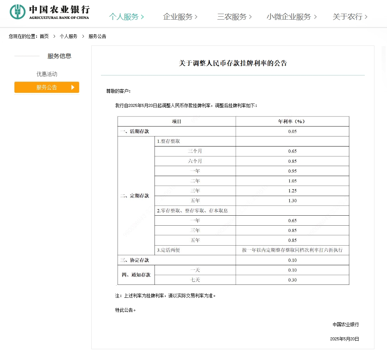The height and width of the screenshot is (364, 387).
Task: Expand the chevron next to 关于农行
Action: point(366,17)
